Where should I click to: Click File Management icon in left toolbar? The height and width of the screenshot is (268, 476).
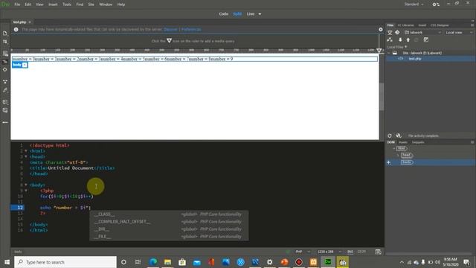click(5, 42)
